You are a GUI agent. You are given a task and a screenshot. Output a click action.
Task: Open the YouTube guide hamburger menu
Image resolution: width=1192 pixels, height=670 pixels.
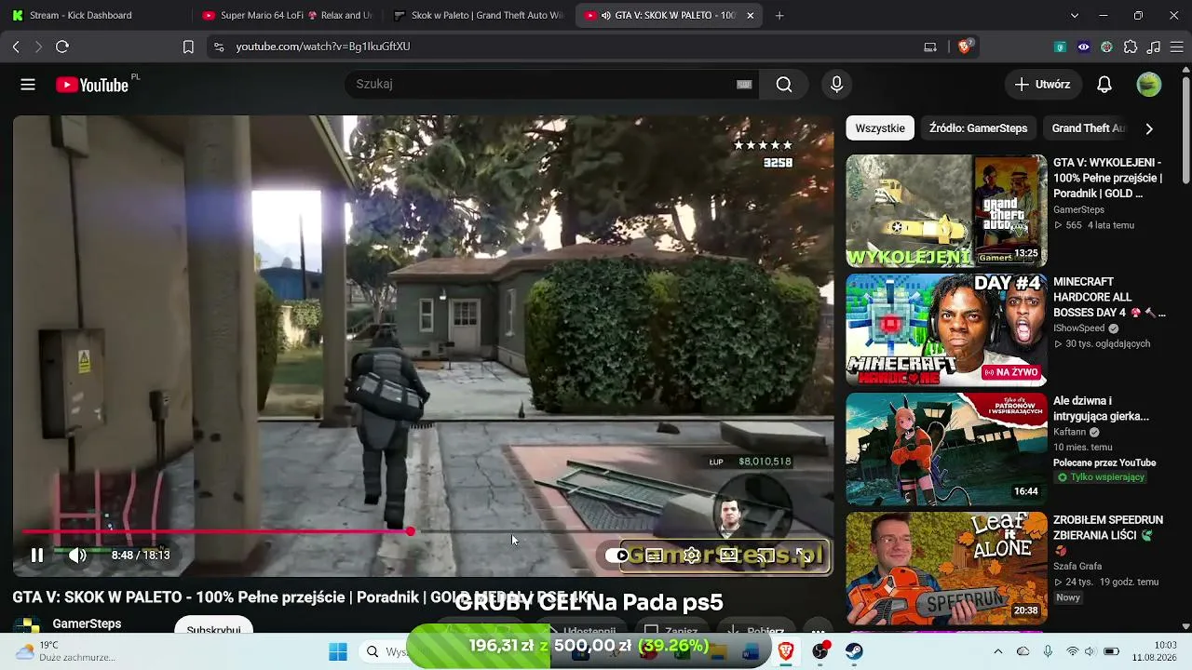click(x=28, y=85)
